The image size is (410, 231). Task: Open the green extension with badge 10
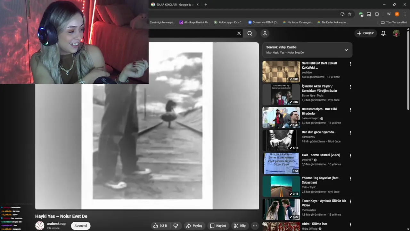click(361, 14)
